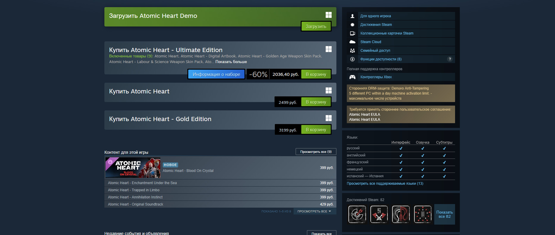Click испанский — Испания language row label
The height and width of the screenshot is (235, 555).
(365, 176)
